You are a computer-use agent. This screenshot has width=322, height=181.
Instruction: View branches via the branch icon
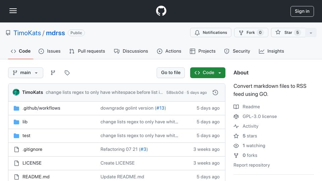click(x=53, y=73)
